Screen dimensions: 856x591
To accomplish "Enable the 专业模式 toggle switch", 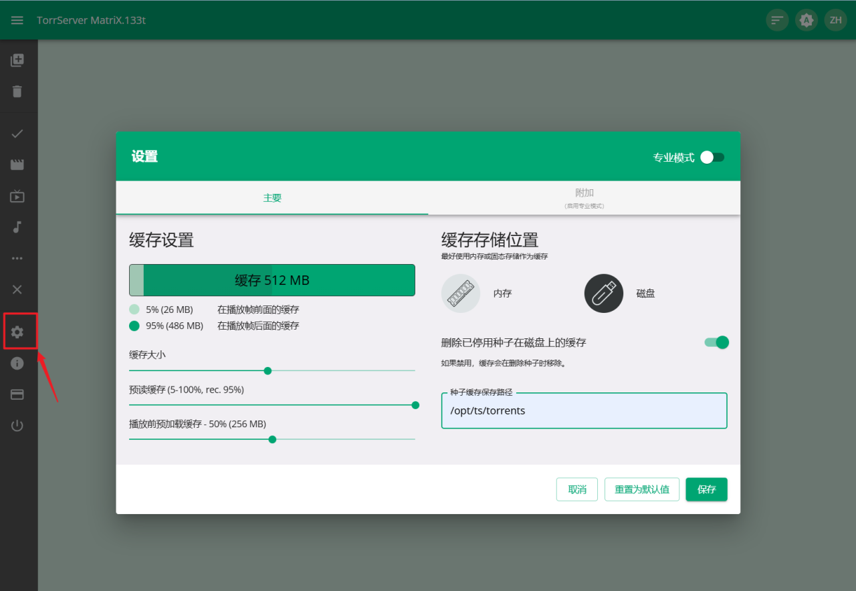I will pos(712,158).
